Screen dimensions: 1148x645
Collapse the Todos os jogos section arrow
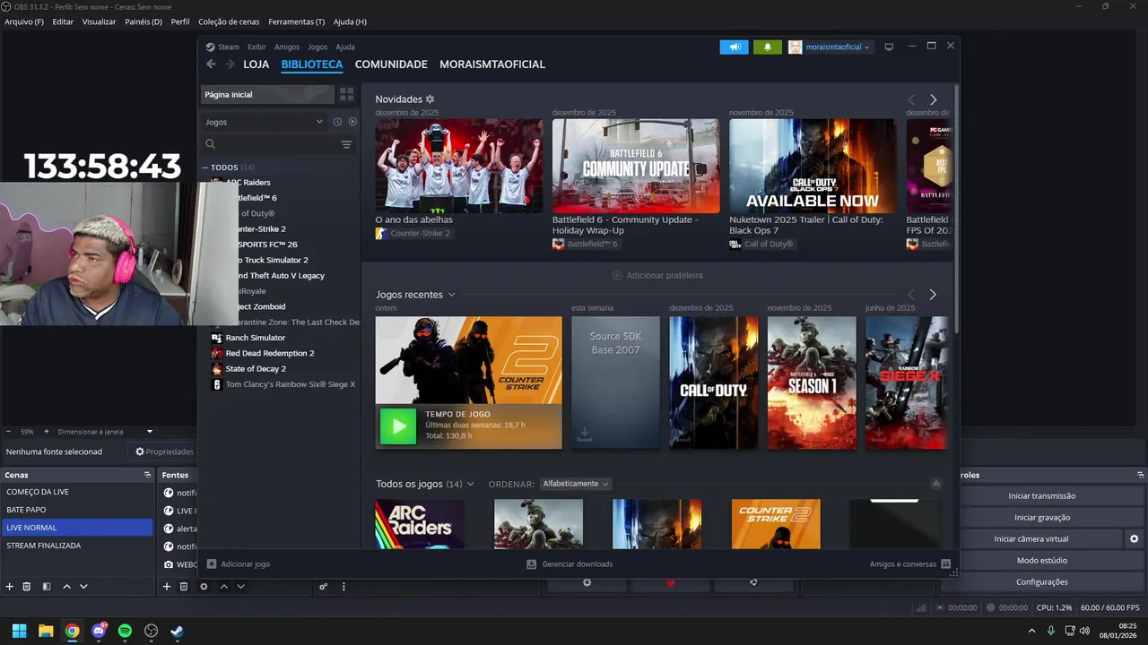[936, 484]
